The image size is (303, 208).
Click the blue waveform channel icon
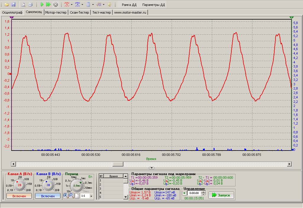(x=78, y=4)
